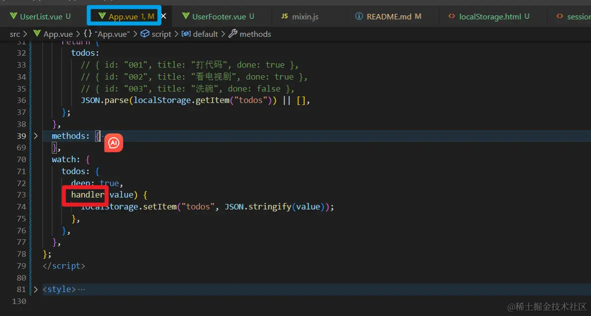
Task: Click the Vue icon on UserList.vue tab
Action: pyautogui.click(x=13, y=16)
